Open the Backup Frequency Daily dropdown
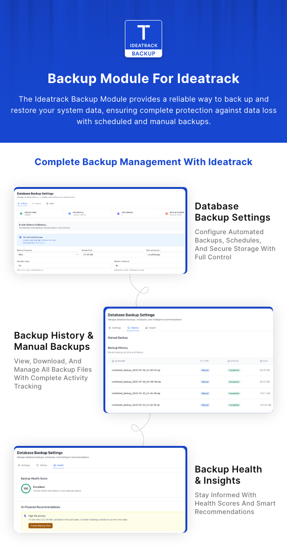The image size is (287, 556). [48, 255]
